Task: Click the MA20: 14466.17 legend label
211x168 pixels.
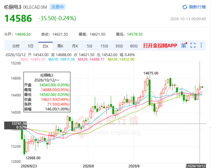Action: [x=91, y=59]
